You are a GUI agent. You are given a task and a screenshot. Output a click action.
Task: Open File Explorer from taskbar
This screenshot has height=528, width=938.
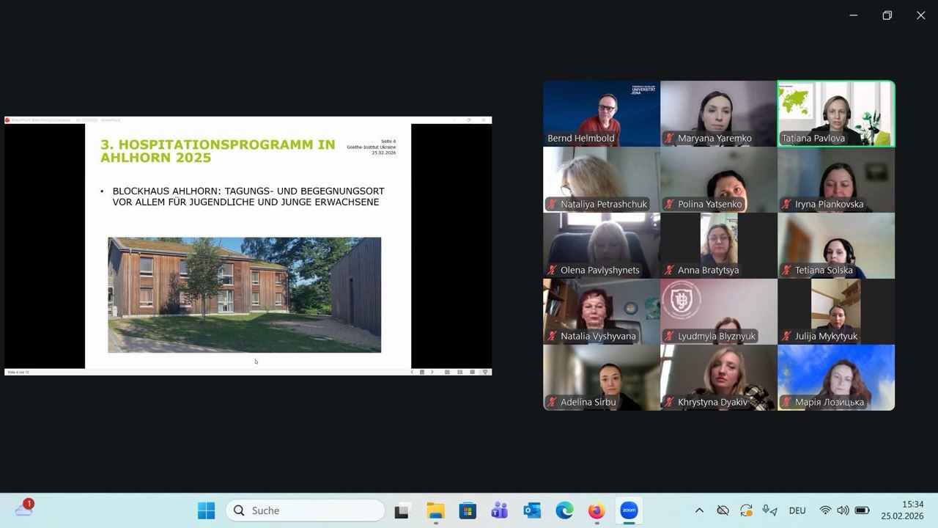[x=435, y=510]
